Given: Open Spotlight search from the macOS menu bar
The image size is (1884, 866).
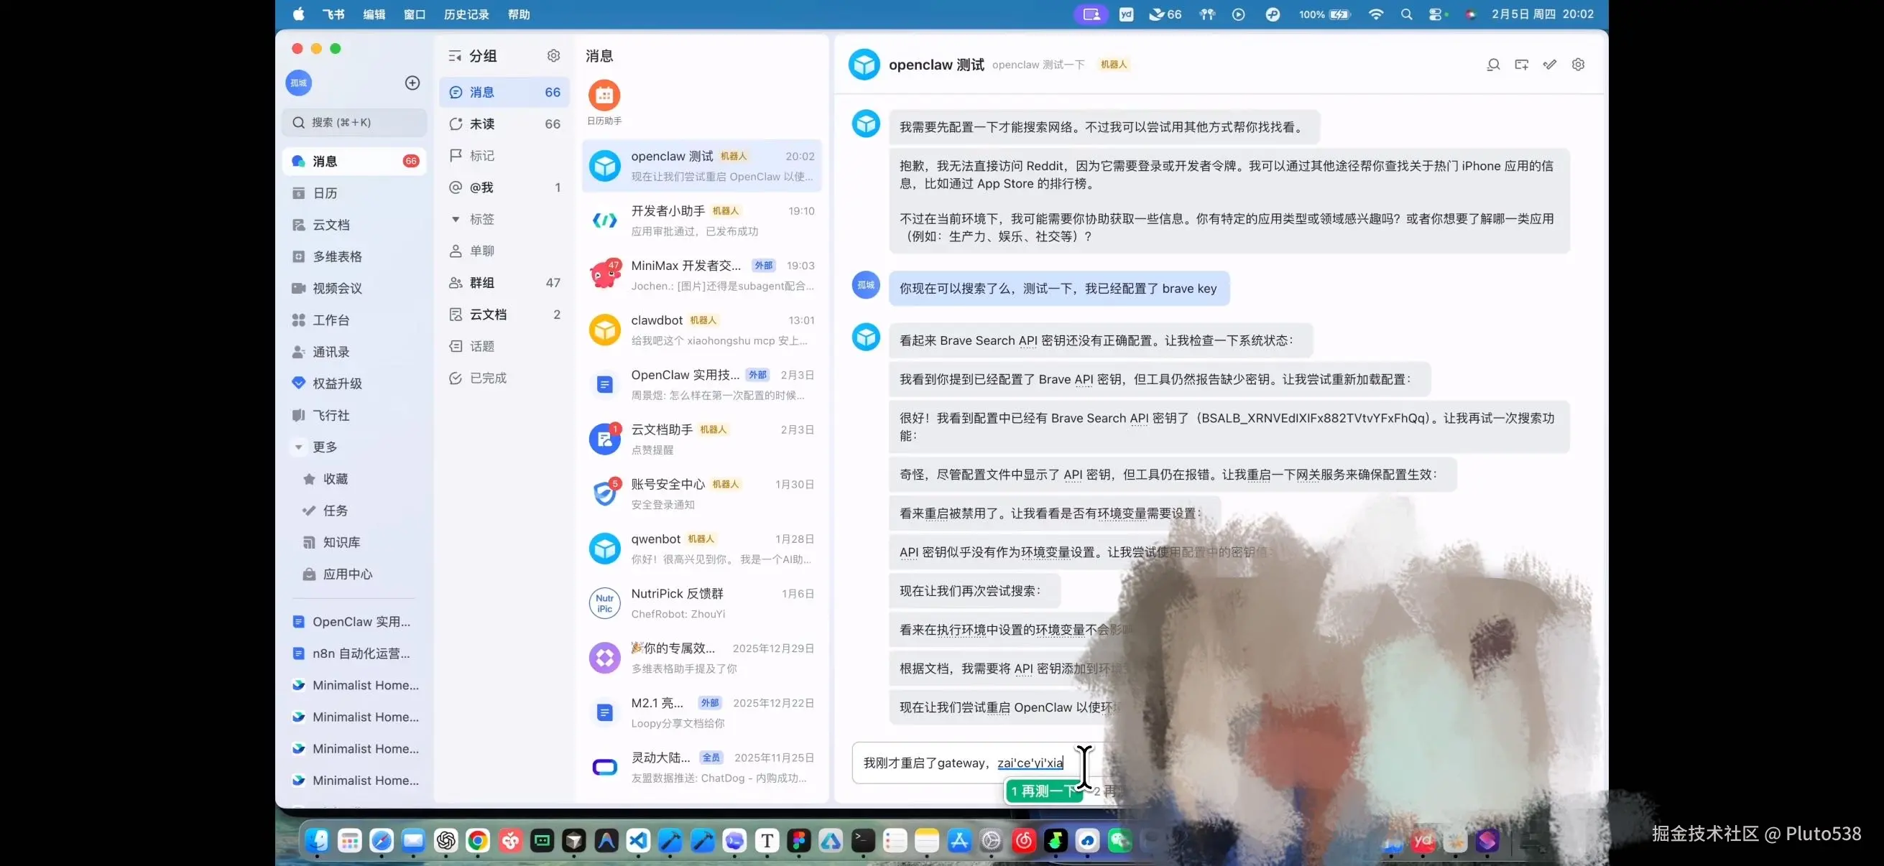Looking at the screenshot, I should point(1406,14).
